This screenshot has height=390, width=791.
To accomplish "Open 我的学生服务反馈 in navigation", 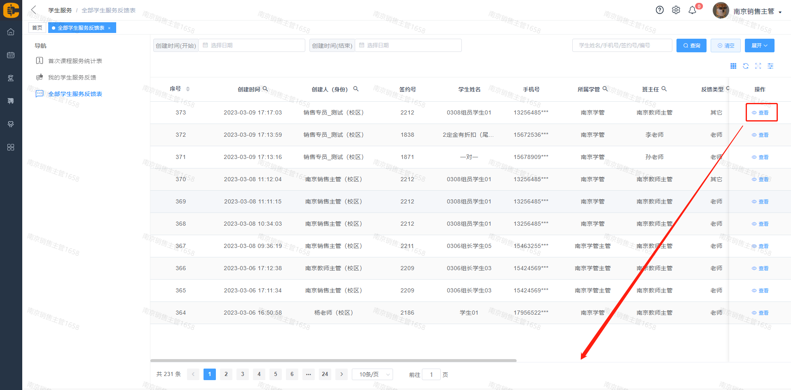I will point(72,77).
